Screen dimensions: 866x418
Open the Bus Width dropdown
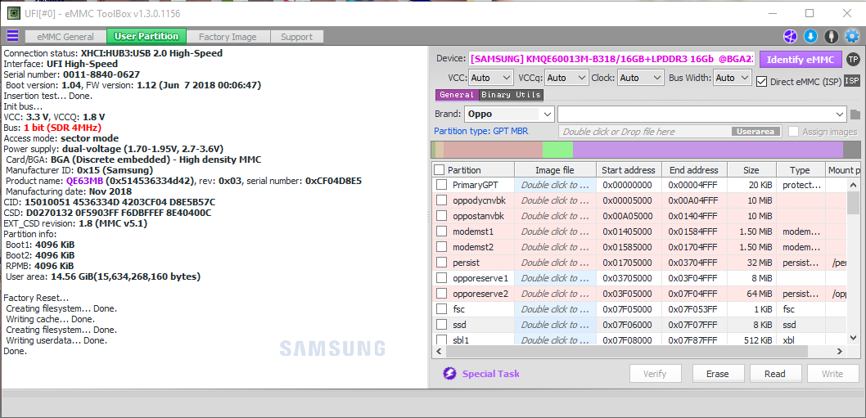[x=733, y=78]
